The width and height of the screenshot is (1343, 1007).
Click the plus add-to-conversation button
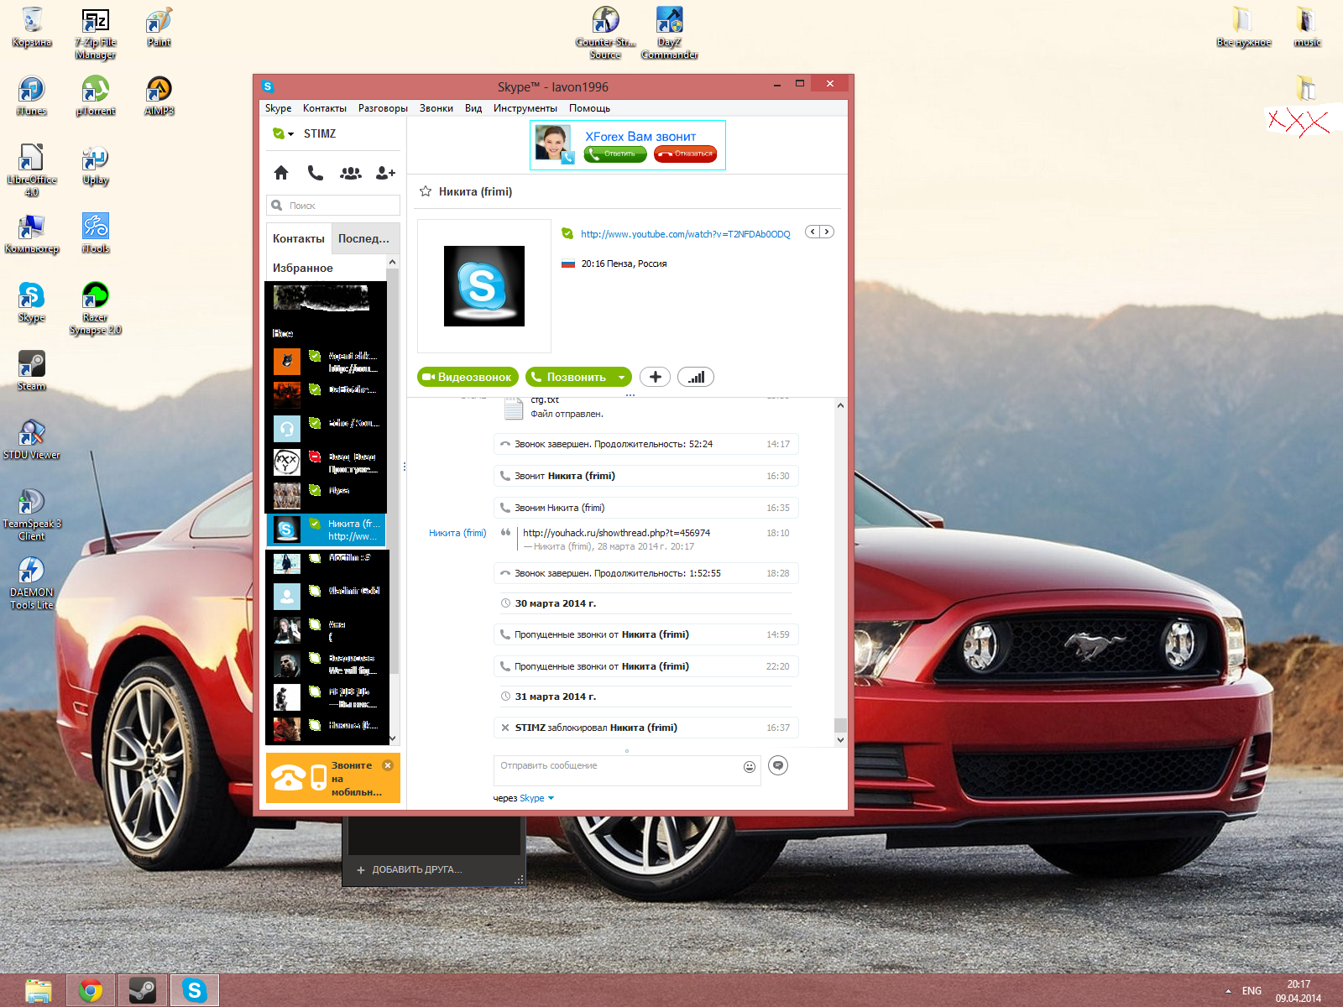(655, 378)
